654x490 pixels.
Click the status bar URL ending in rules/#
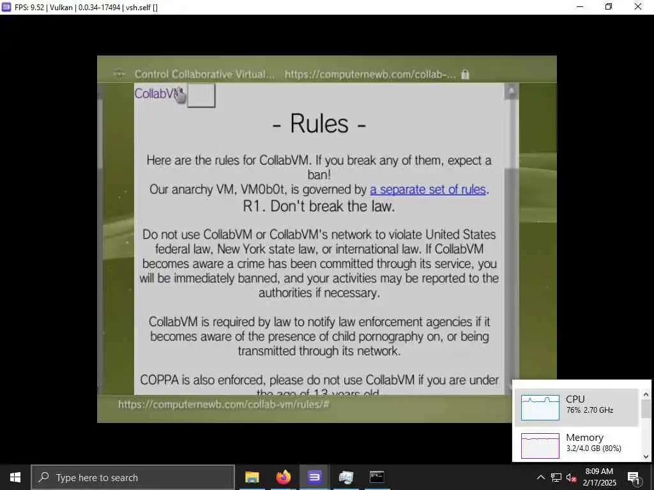224,405
